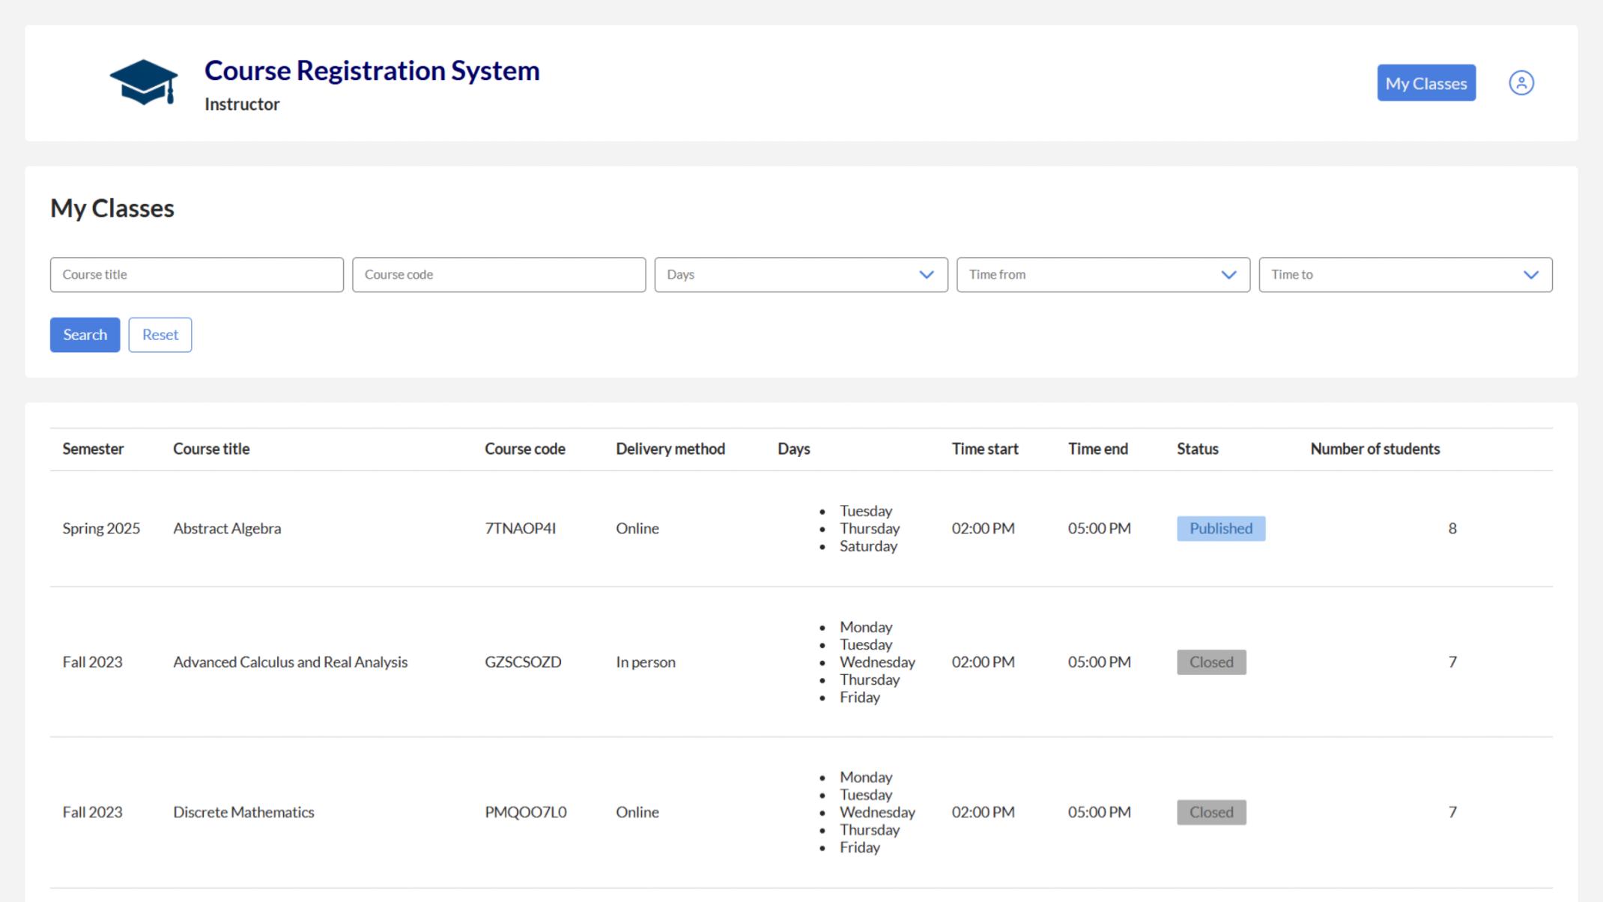Click the Closed badge for Advanced Calculus
1603x902 pixels.
coord(1211,662)
